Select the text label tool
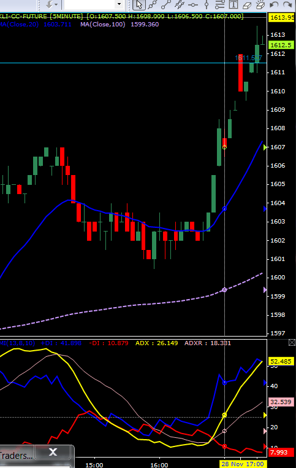 click(x=233, y=4)
